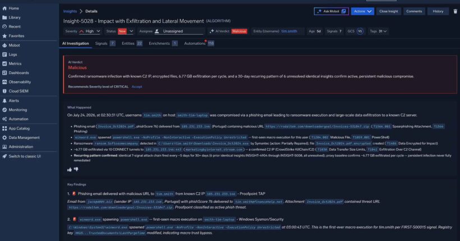Click T1204.002 Malicious File tag
Image resolution: width=460 pixels, height=241 pixels.
pos(320,137)
